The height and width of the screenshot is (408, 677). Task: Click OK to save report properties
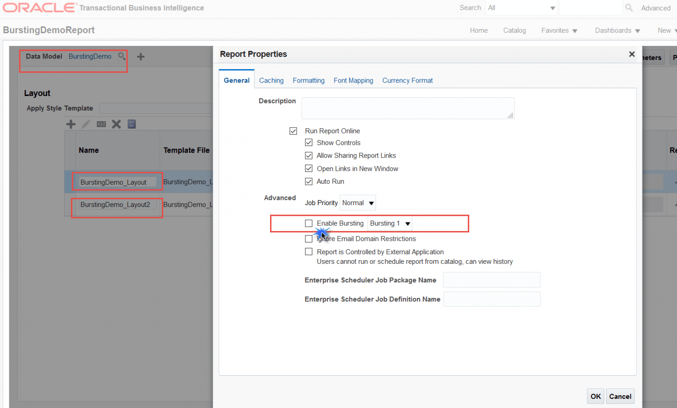pos(595,396)
